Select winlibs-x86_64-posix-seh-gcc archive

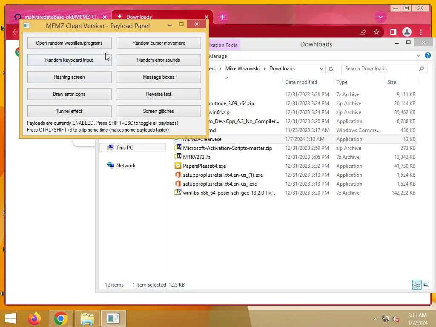pyautogui.click(x=295, y=193)
